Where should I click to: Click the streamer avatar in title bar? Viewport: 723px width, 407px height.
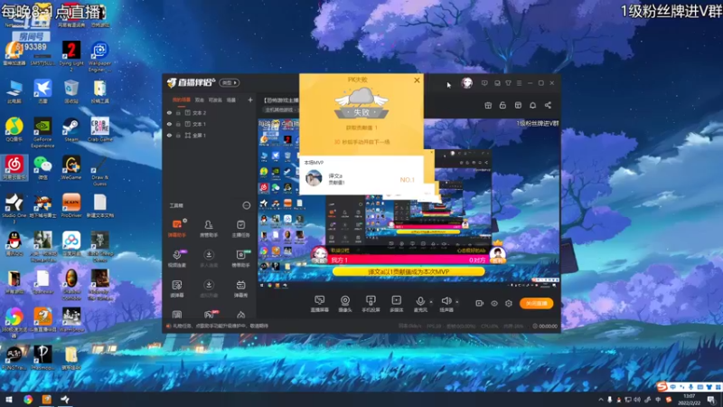point(467,83)
